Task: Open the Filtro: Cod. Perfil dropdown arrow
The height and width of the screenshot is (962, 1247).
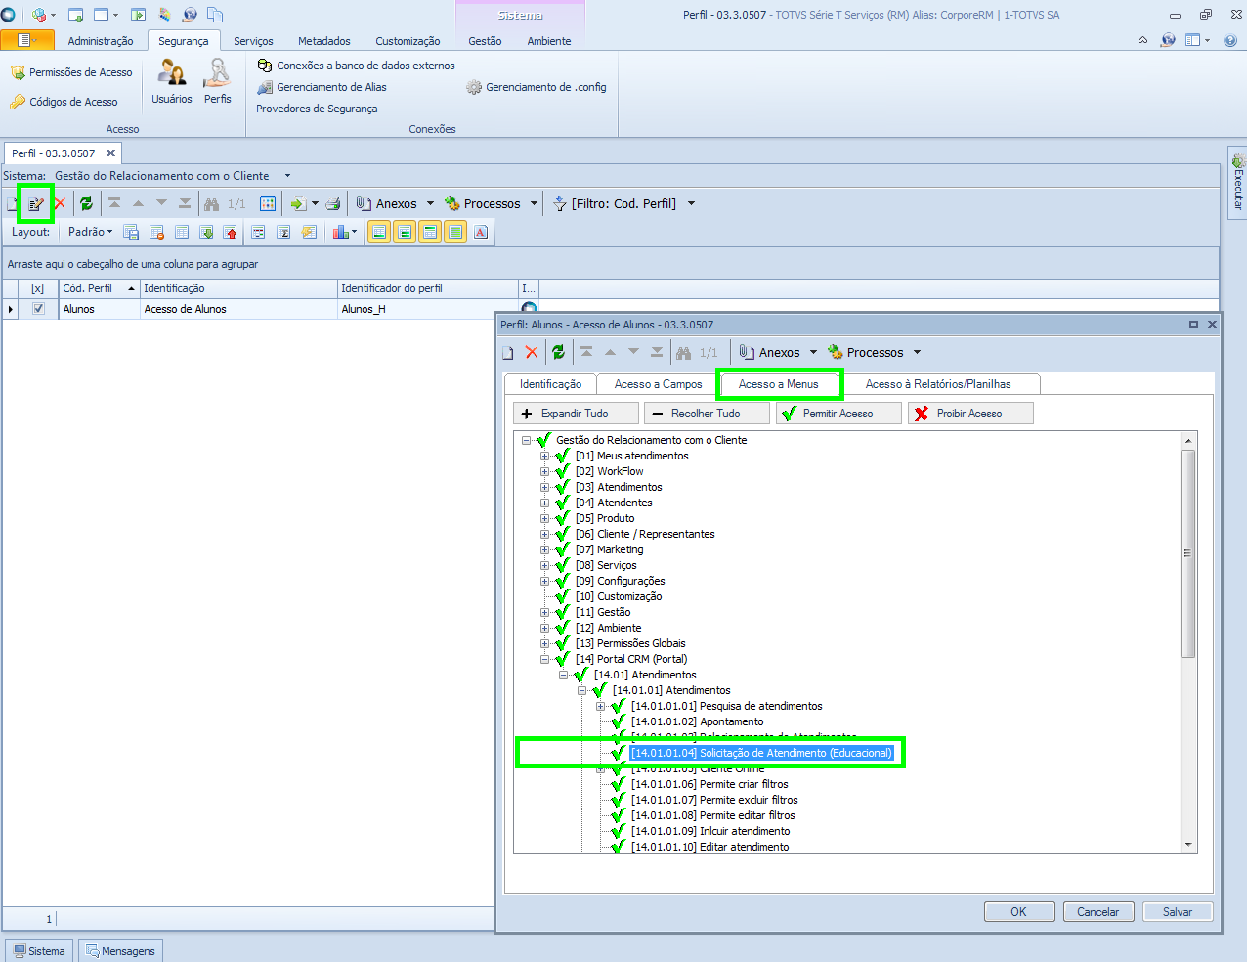Action: [x=691, y=203]
